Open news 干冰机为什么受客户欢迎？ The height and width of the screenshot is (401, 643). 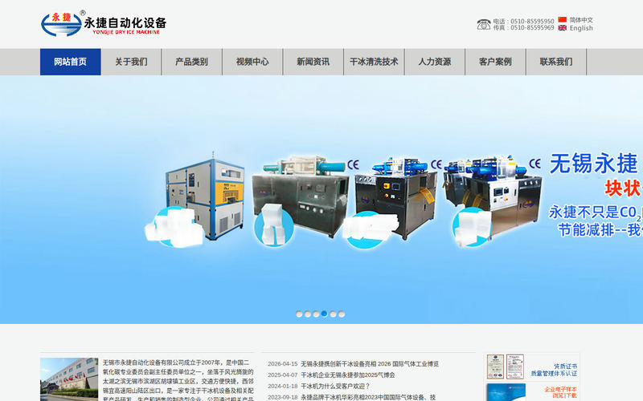[335, 386]
